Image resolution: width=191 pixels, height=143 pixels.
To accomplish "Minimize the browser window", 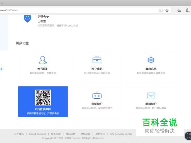I will coord(187,3).
